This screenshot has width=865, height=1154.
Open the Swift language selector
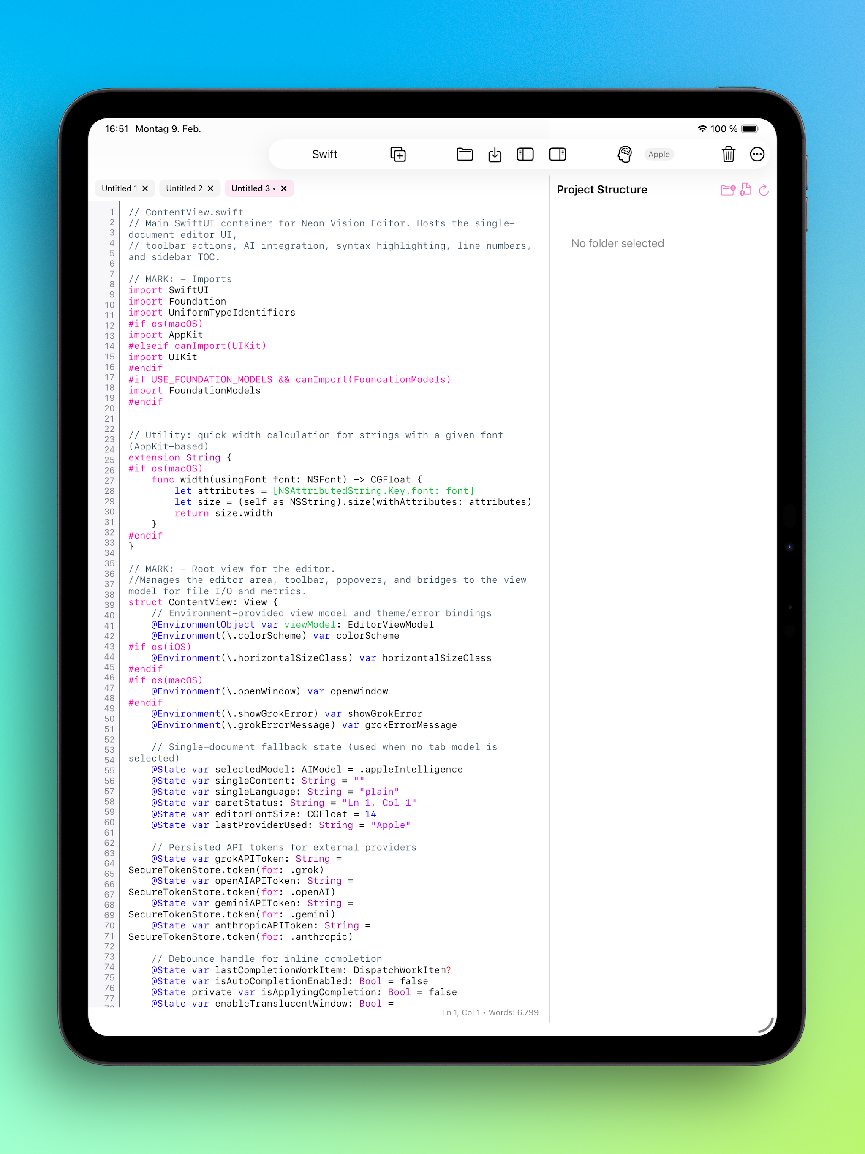tap(324, 154)
